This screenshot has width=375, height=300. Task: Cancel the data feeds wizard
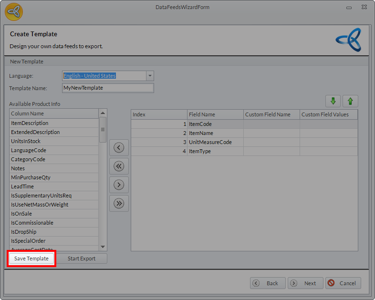(343, 283)
